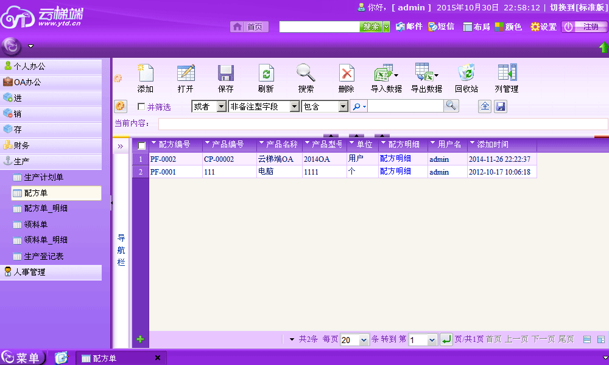This screenshot has width=609, height=365.
Task: Open the small arrow next to round logo
Action: (30, 46)
